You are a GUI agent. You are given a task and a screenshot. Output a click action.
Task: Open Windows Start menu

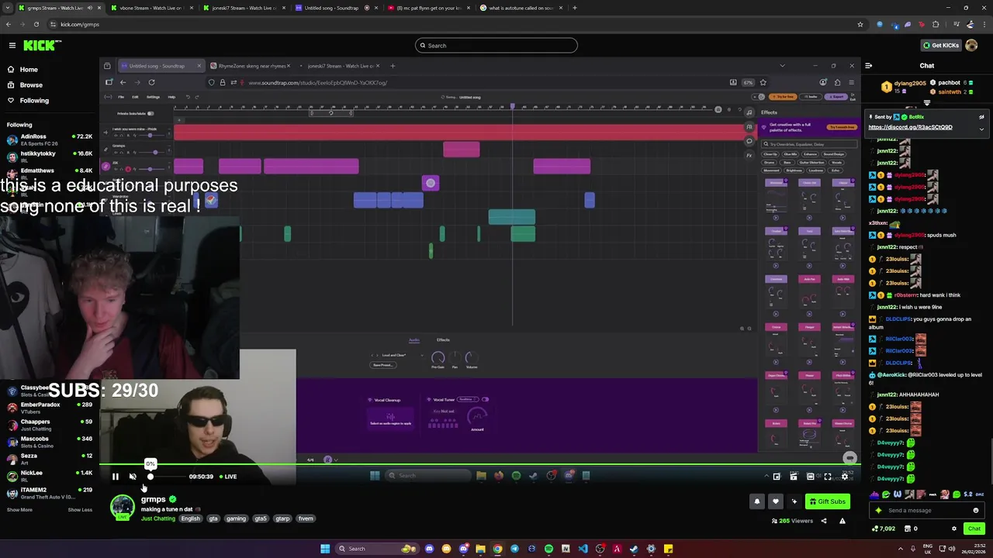[x=325, y=549]
